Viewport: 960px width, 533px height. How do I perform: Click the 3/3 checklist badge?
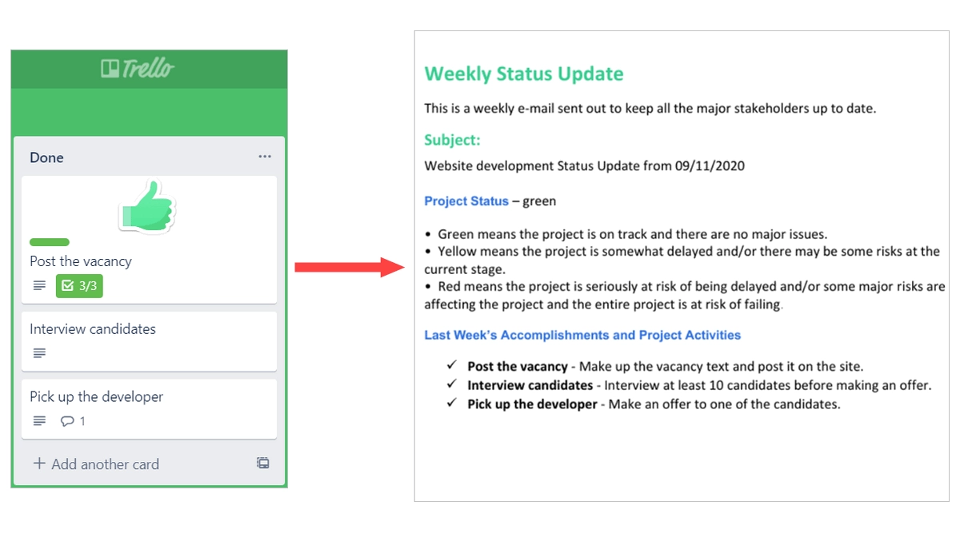click(x=79, y=285)
